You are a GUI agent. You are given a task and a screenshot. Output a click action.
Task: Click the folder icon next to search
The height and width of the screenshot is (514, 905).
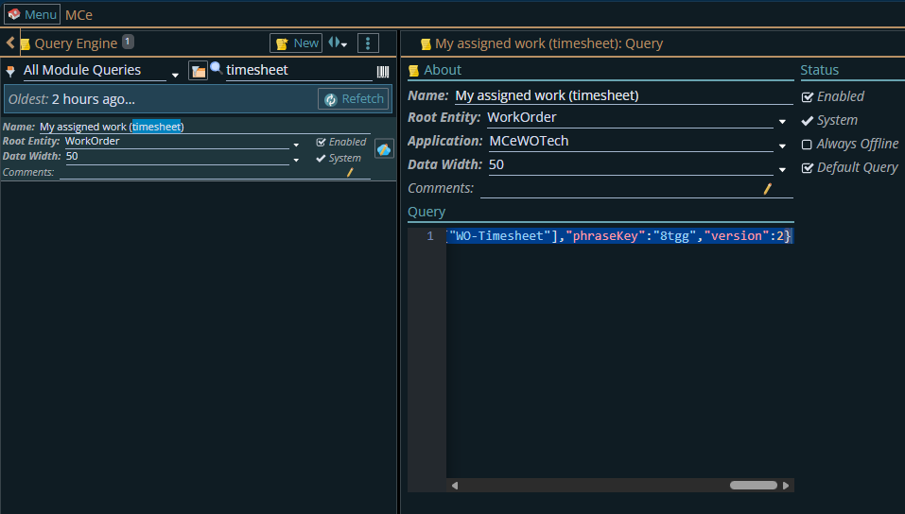point(198,71)
